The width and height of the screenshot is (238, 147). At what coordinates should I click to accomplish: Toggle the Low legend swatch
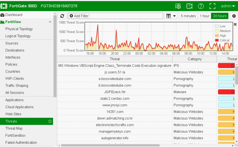[217, 26]
